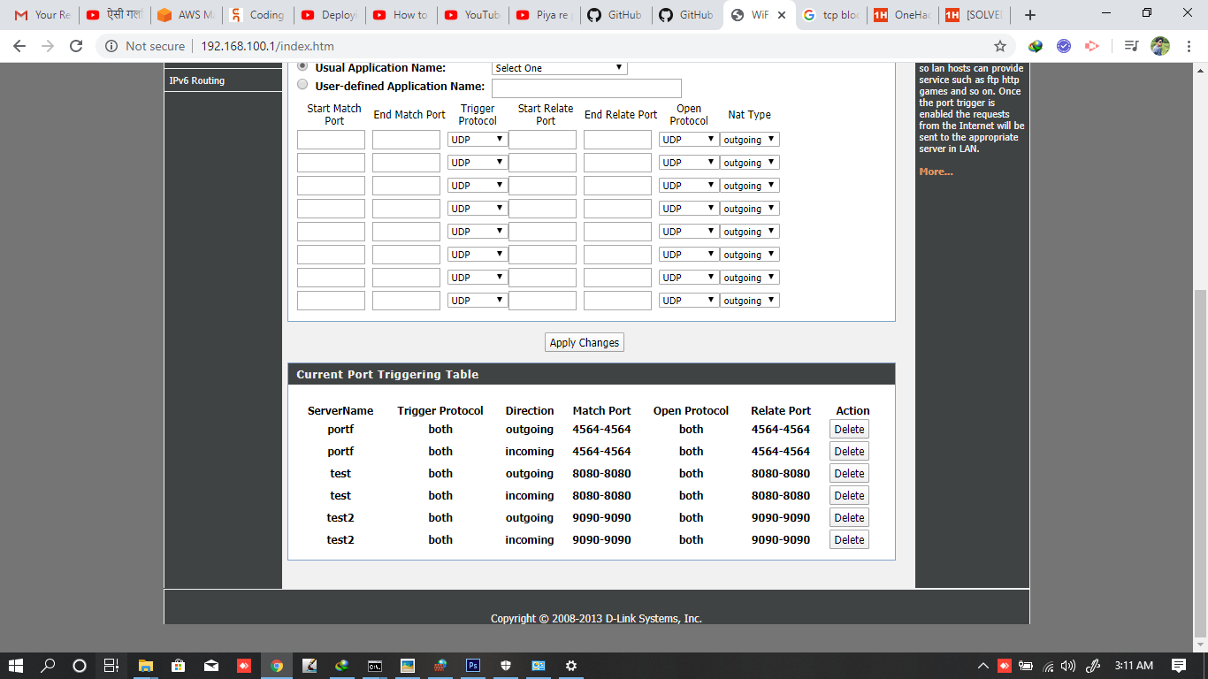Viewport: 1208px width, 679px height.
Task: Open a new browser tab
Action: 1029,15
